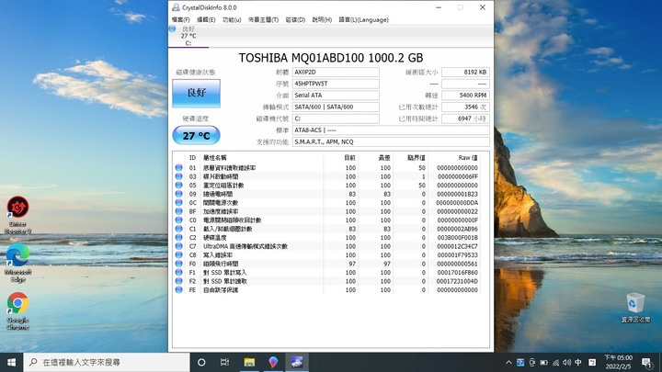Select the C: disk tab at 27 °C
This screenshot has width=662, height=372.
pyautogui.click(x=188, y=36)
